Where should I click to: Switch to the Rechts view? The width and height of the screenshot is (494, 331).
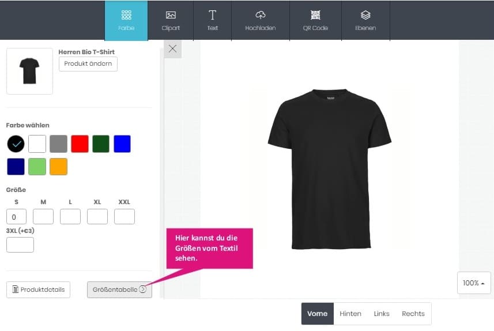click(x=413, y=314)
